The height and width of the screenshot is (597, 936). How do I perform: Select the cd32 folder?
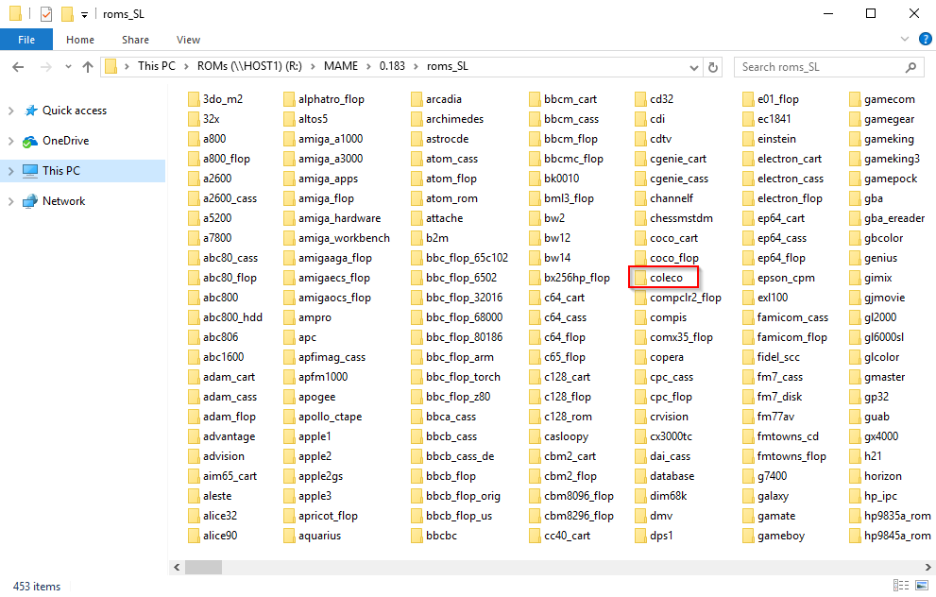point(655,99)
